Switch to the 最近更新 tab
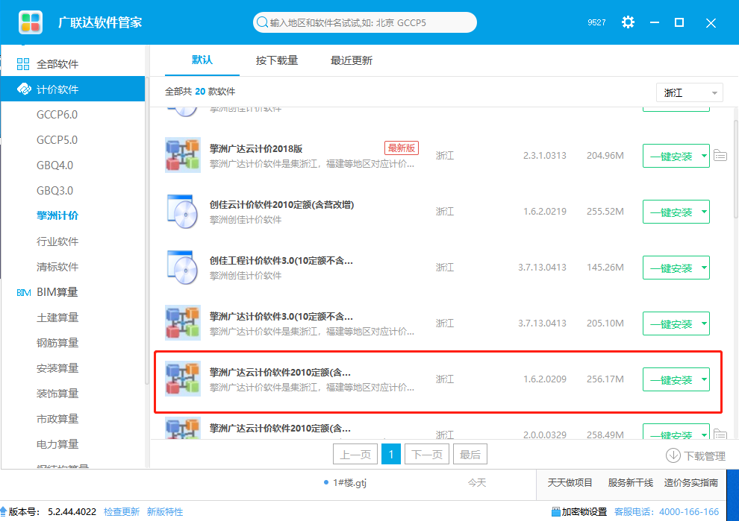Viewport: 739px width, 521px height. pyautogui.click(x=351, y=60)
